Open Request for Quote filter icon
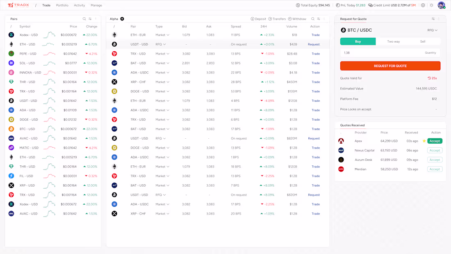The image size is (451, 254). [x=433, y=19]
